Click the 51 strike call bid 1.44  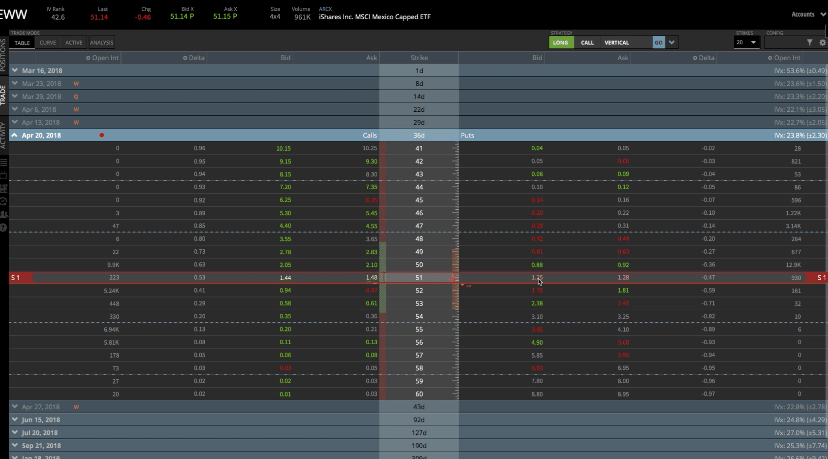click(285, 278)
